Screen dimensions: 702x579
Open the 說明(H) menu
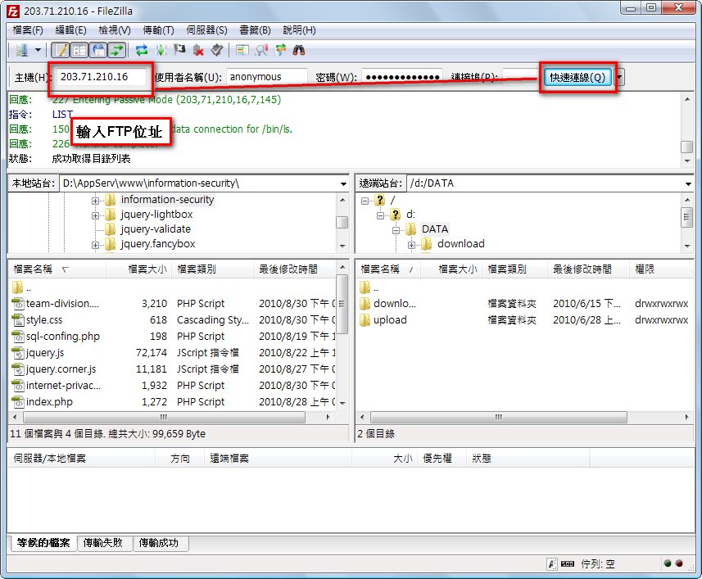[x=300, y=30]
